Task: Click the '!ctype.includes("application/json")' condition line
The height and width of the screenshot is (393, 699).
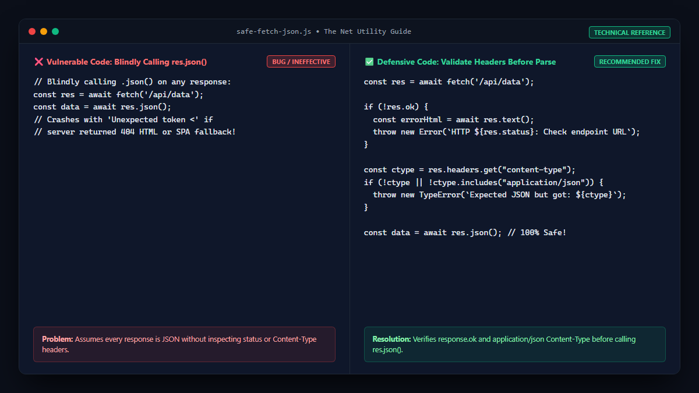Action: [x=483, y=182]
